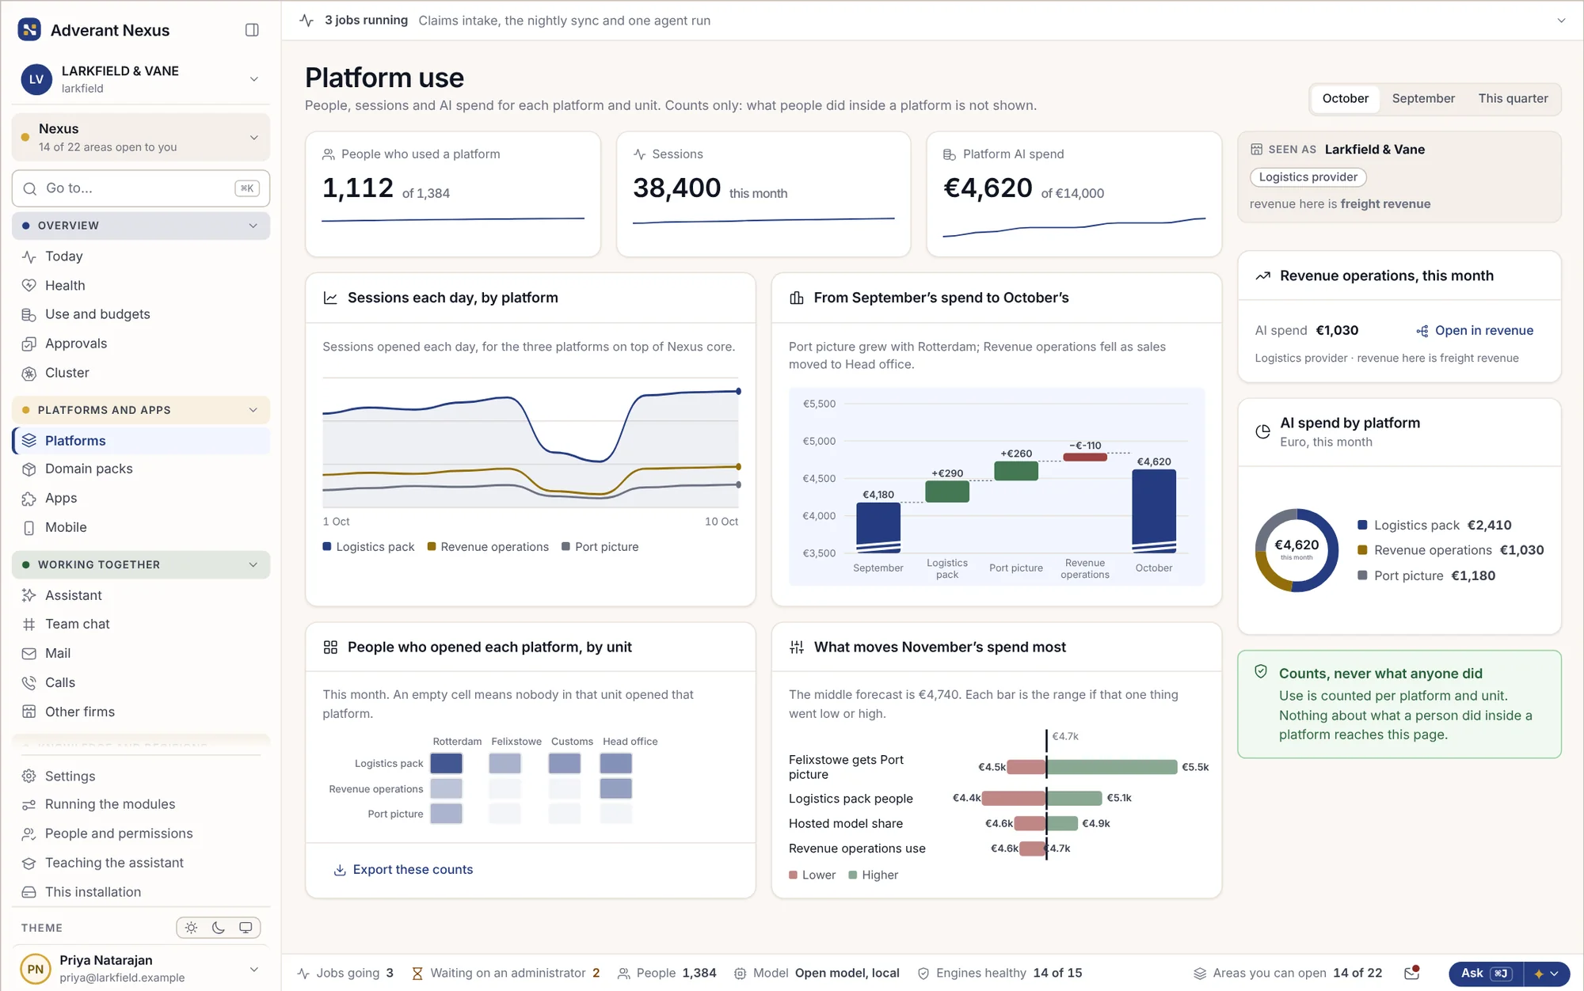Open Team chat

tap(141, 625)
